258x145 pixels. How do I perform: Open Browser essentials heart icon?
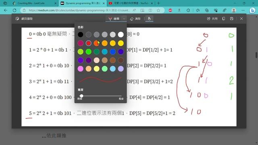click(216, 10)
